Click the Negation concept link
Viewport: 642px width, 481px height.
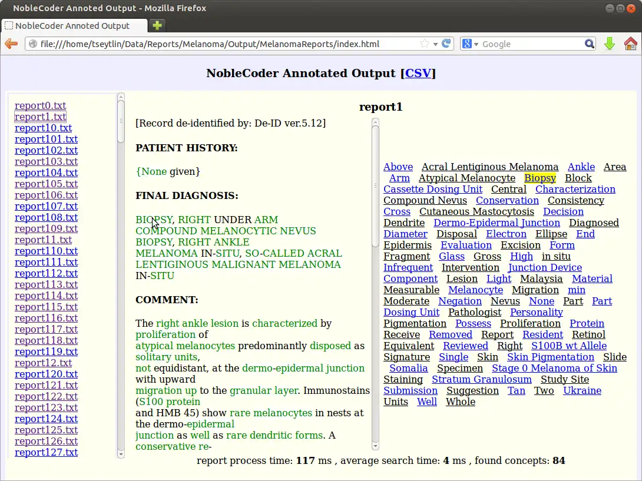(460, 301)
